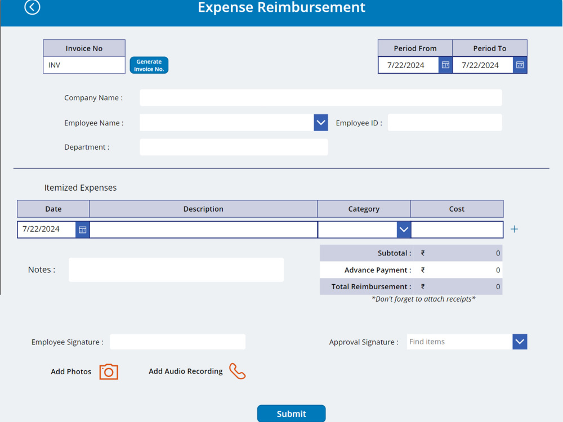
Task: Focus the Invoice No field containing INV
Action: pos(84,65)
